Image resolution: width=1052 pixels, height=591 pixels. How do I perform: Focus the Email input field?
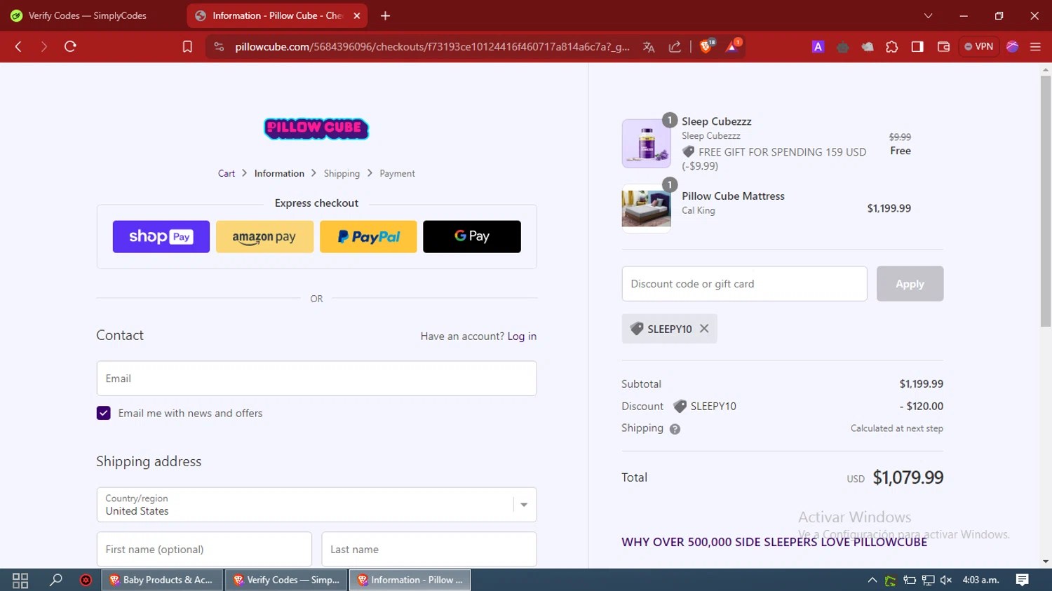[316, 379]
